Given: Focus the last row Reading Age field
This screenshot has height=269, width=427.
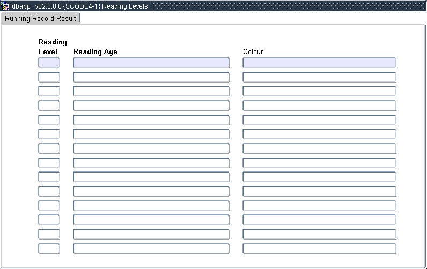Looking at the screenshot, I should pos(151,249).
